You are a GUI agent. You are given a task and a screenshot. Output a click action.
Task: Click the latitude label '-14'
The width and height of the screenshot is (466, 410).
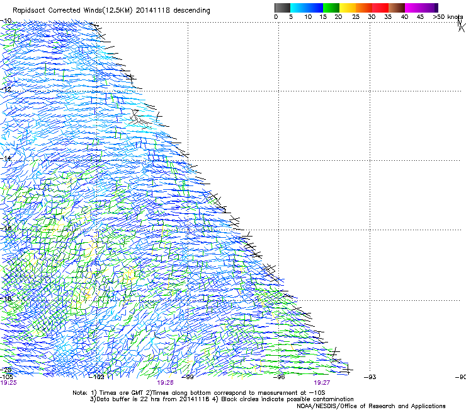pos(6,158)
